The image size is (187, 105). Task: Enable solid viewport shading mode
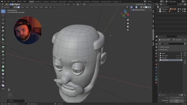pyautogui.click(x=146, y=7)
